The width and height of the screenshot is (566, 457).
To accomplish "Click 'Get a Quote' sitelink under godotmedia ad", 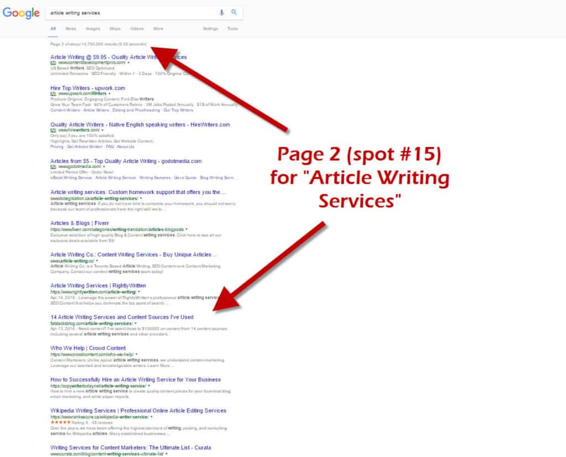I will point(185,177).
